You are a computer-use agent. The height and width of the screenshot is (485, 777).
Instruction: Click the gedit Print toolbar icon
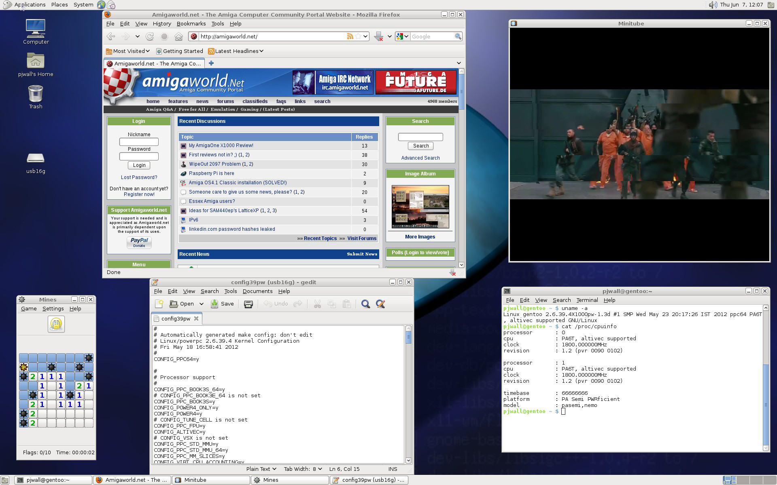point(248,304)
